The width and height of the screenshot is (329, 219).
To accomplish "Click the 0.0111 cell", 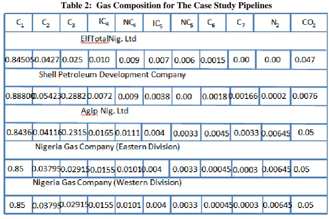I will 128,133.
